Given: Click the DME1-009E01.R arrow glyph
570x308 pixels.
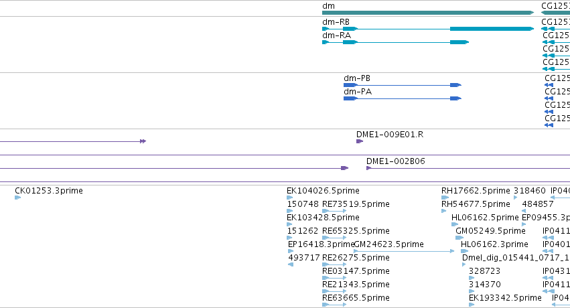Looking at the screenshot, I should click(x=360, y=141).
